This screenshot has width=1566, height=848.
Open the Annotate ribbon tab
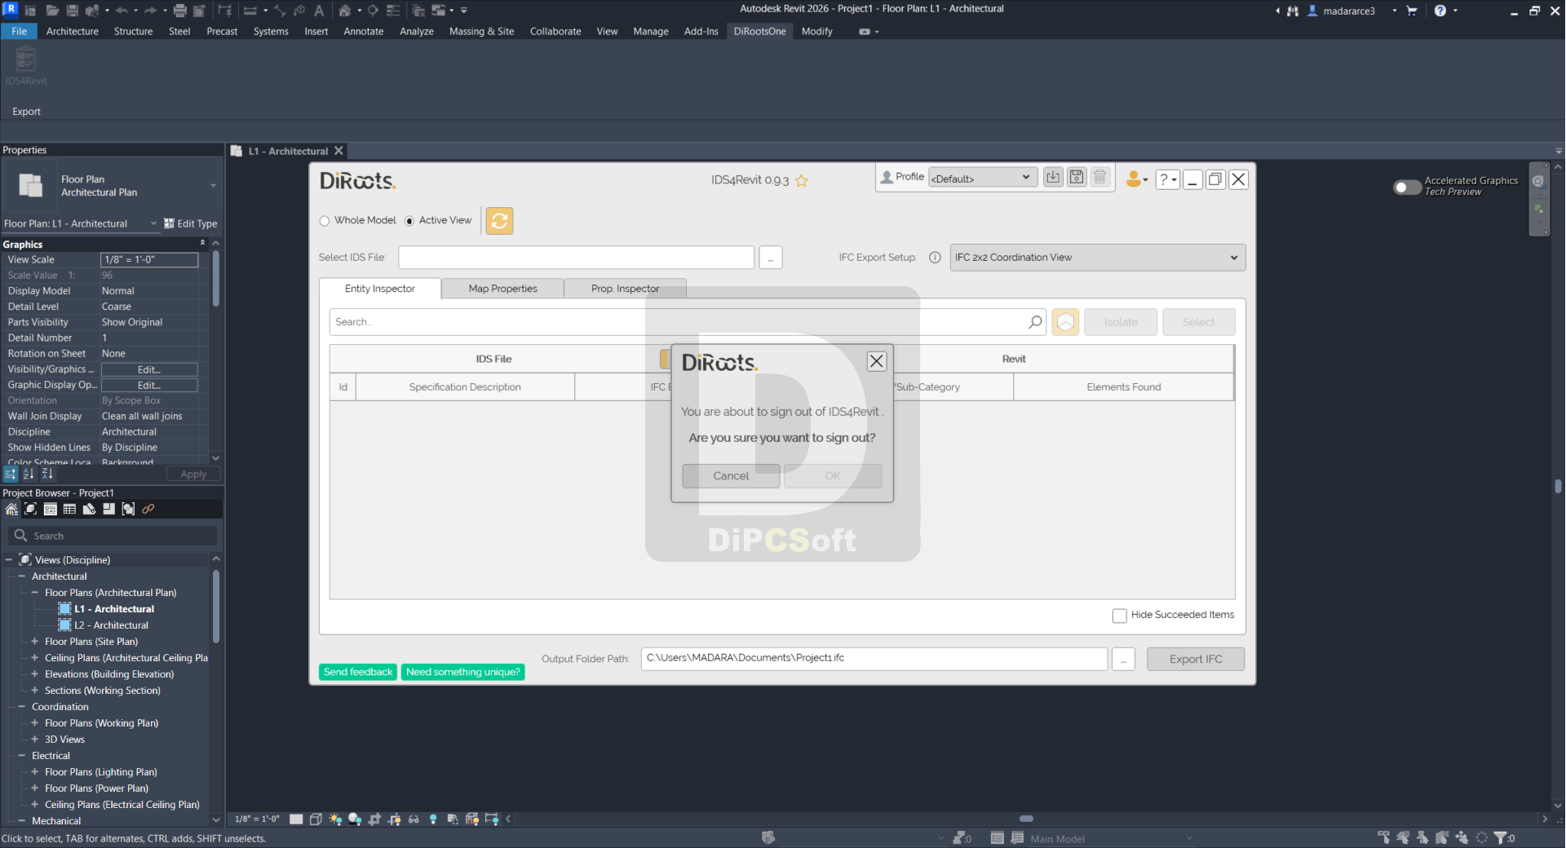[363, 31]
